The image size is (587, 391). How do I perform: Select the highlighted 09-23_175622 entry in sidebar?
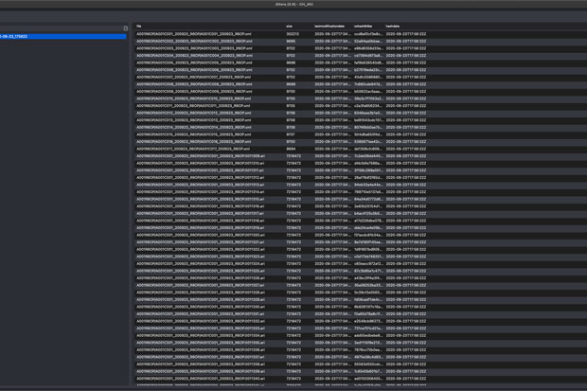(x=62, y=36)
